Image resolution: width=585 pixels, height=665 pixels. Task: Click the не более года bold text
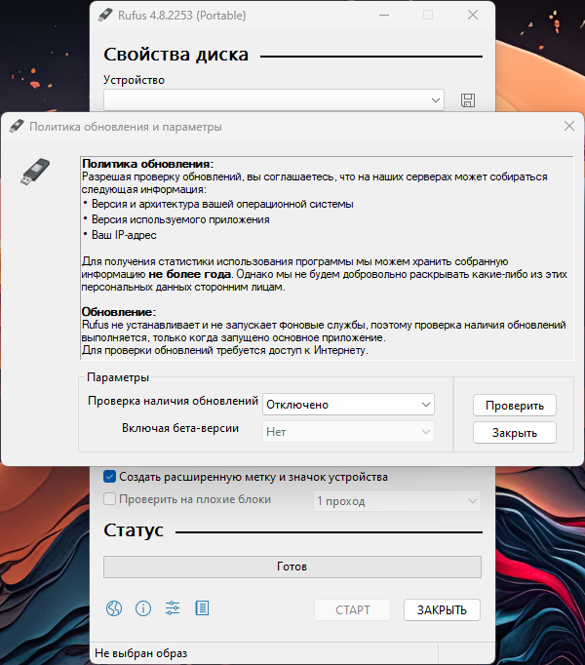pyautogui.click(x=189, y=274)
